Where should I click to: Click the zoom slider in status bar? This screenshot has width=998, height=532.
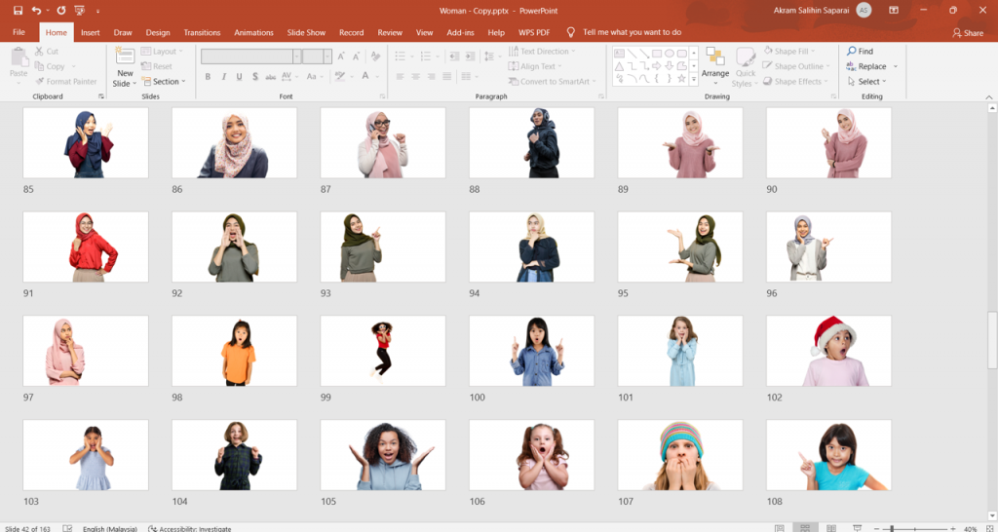pos(891,528)
